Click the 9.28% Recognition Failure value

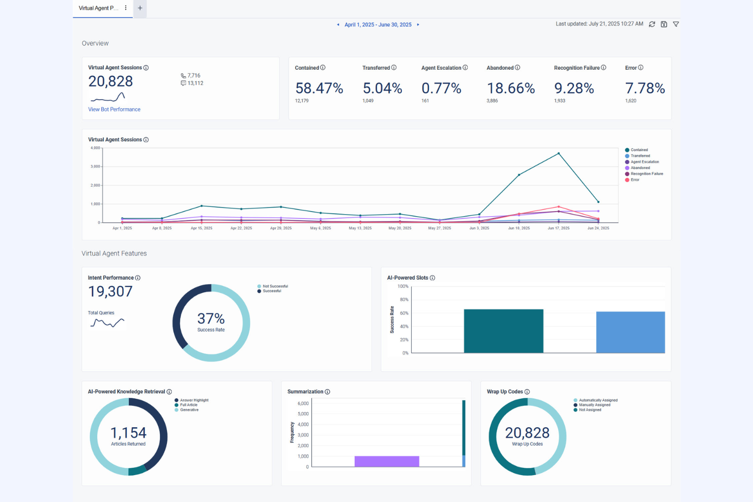[x=574, y=88]
